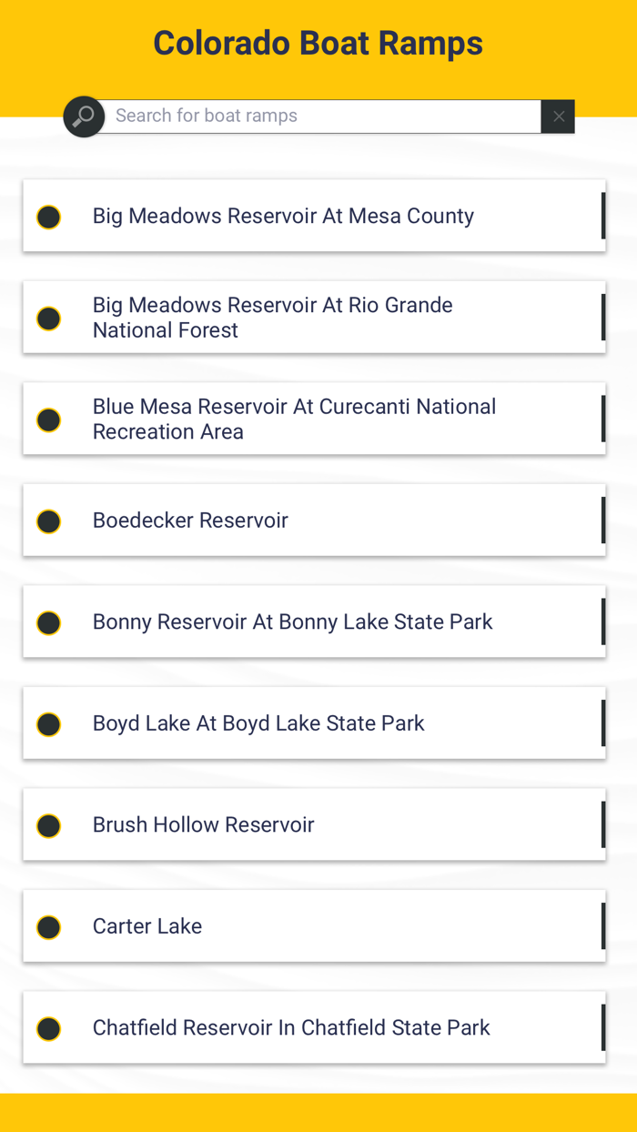Tap the bullet icon beside Chatfield Reservoir
Image resolution: width=637 pixels, height=1132 pixels.
pos(48,1029)
